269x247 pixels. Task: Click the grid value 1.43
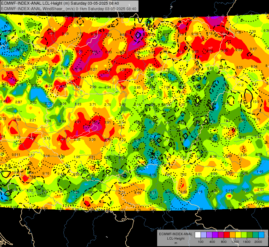point(62,139)
